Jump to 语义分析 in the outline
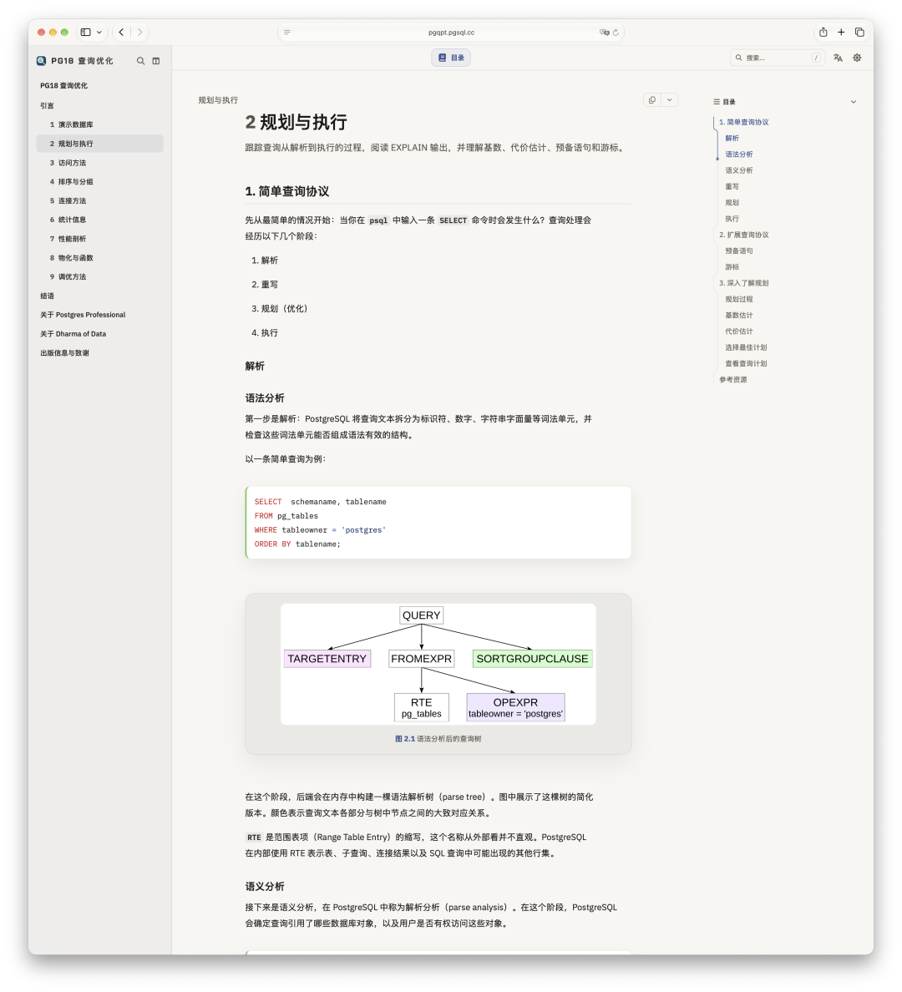The width and height of the screenshot is (902, 992). 738,170
